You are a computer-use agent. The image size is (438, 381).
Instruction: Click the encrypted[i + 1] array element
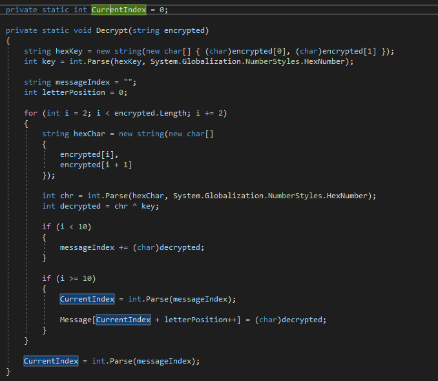96,165
